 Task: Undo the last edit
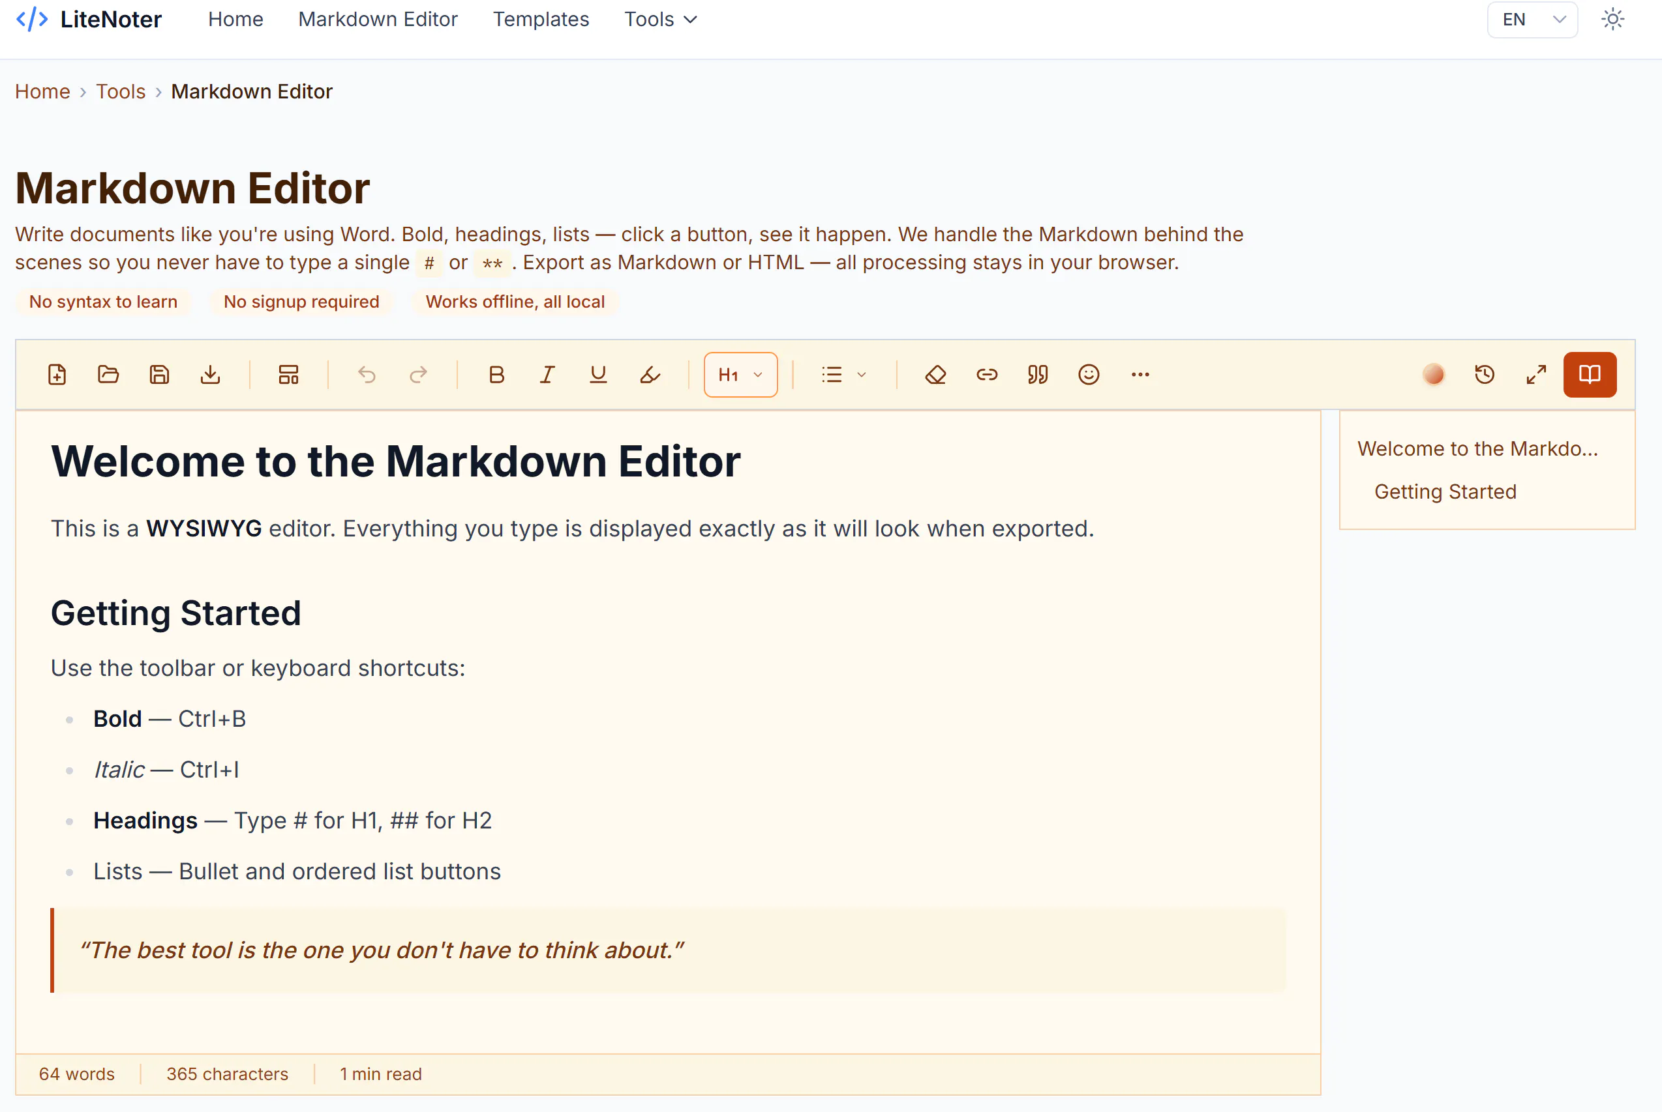(366, 374)
